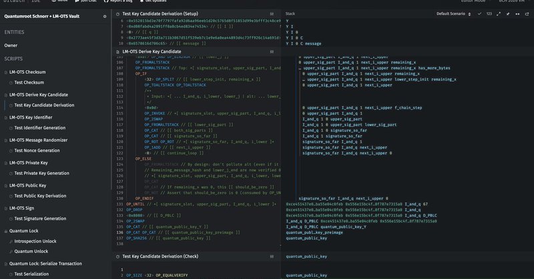Image resolution: width=534 pixels, height=279 pixels.
Task: Click the clock icon beside Check editor title
Action: coord(118,256)
